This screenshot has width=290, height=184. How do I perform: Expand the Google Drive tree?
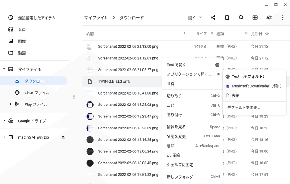4,121
